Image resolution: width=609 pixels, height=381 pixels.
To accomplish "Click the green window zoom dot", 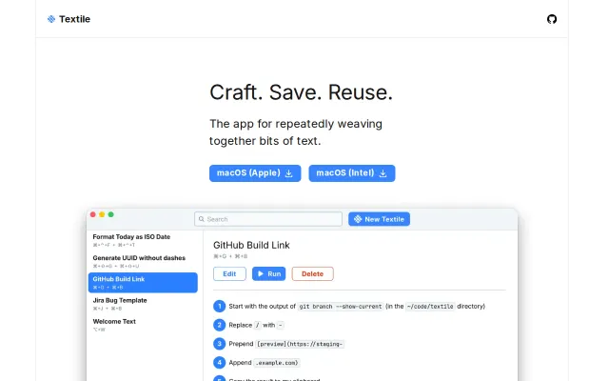I will (x=110, y=214).
